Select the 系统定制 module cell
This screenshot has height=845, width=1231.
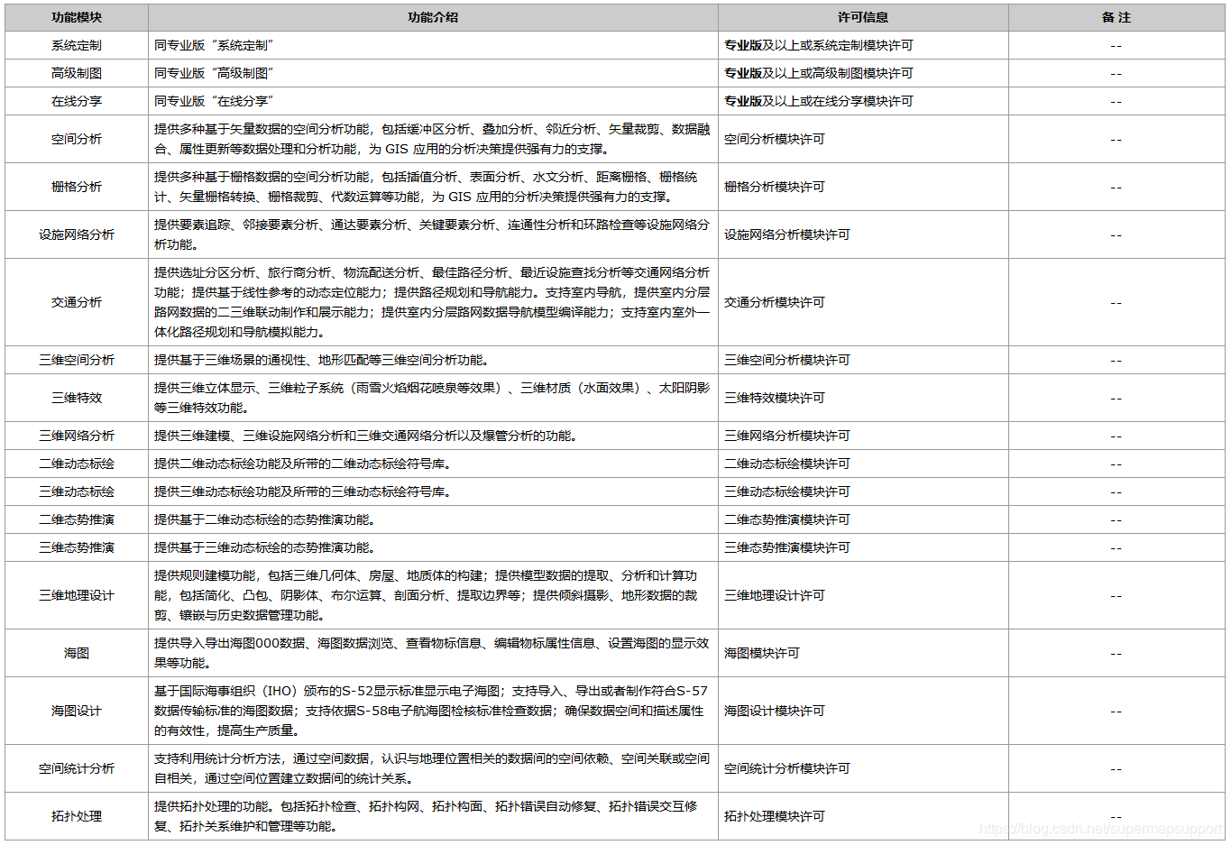point(77,45)
